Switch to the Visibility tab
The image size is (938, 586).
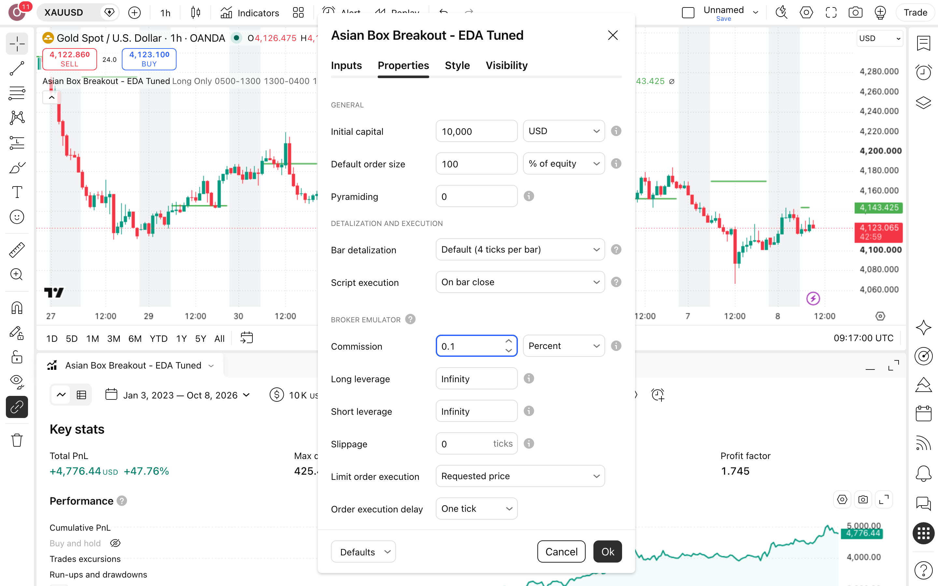click(506, 65)
